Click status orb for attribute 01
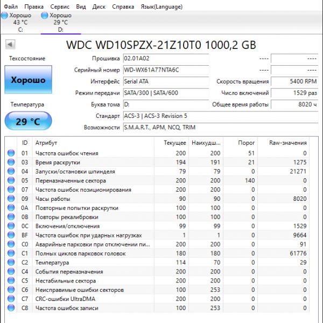 point(11,153)
